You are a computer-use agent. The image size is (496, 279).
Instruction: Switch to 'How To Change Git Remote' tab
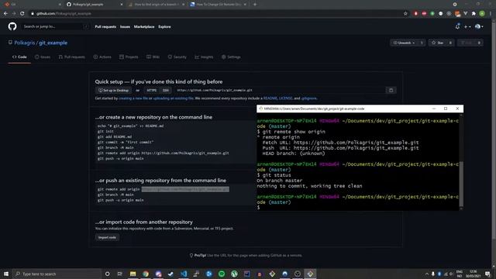(x=218, y=5)
